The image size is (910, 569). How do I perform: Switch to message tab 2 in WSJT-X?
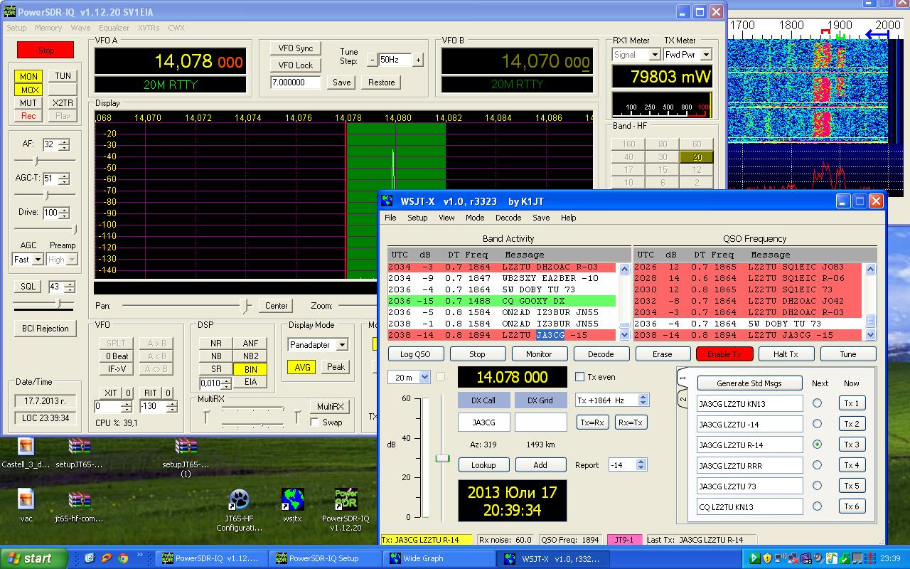pyautogui.click(x=683, y=400)
